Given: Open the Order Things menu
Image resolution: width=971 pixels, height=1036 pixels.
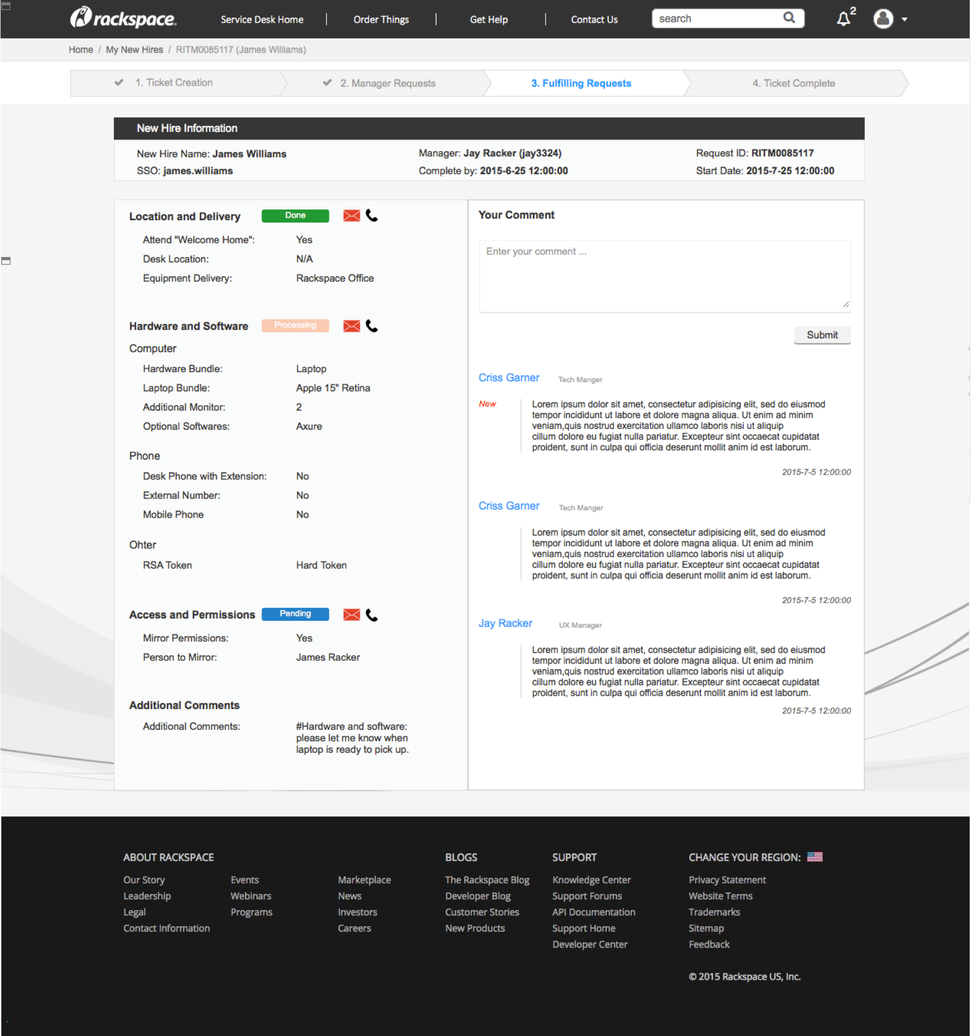Looking at the screenshot, I should (381, 20).
